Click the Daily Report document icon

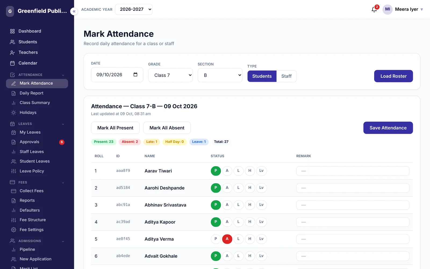[x=13, y=93]
